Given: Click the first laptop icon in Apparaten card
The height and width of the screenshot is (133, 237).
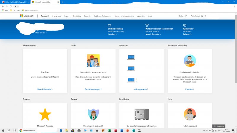Looking at the screenshot, I should (131, 57).
